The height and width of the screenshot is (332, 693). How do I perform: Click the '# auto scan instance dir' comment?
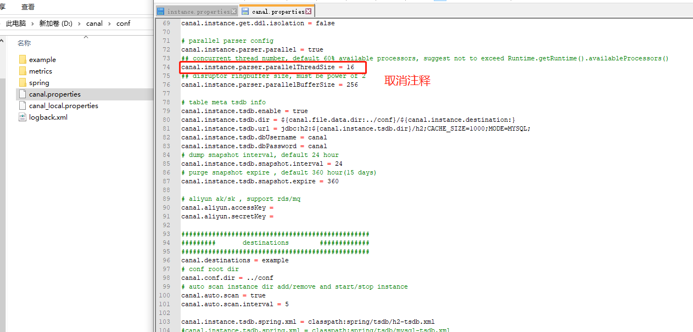click(294, 286)
